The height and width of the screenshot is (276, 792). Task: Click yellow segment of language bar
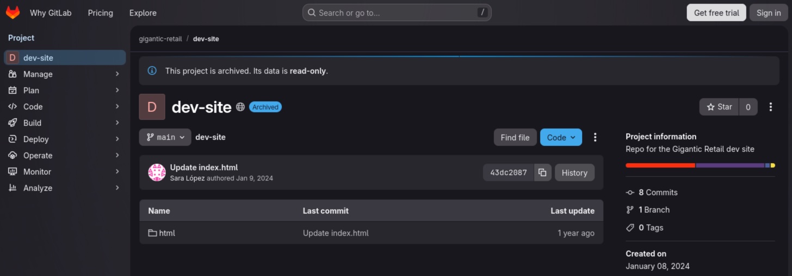click(773, 165)
